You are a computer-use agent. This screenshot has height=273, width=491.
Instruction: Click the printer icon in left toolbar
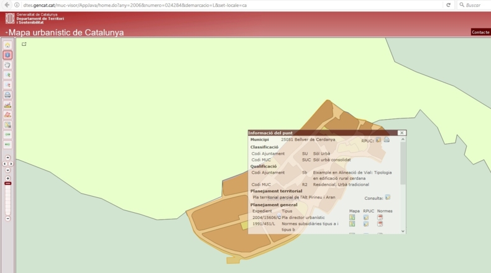point(7,95)
